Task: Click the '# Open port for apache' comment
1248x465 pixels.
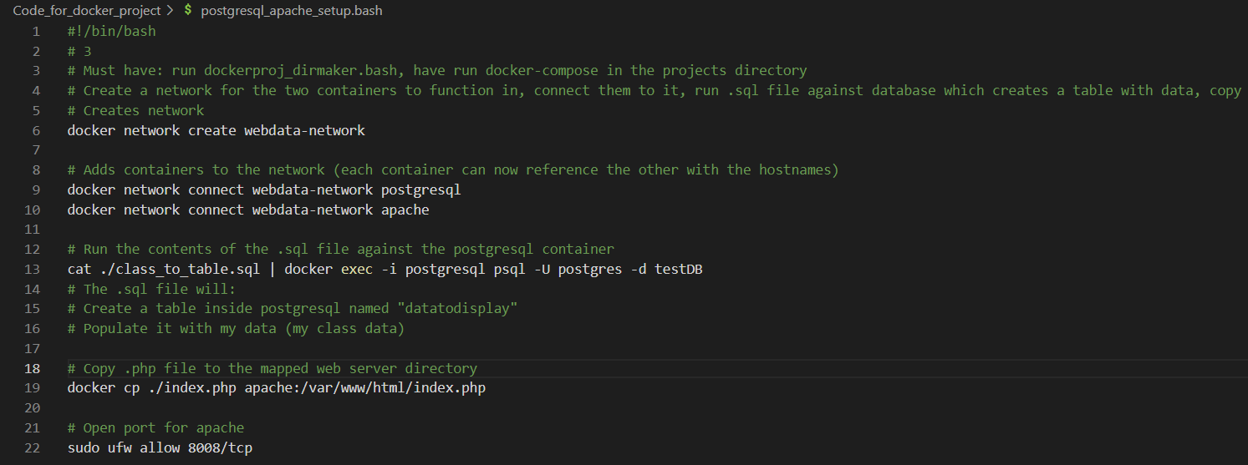Action: pos(155,428)
